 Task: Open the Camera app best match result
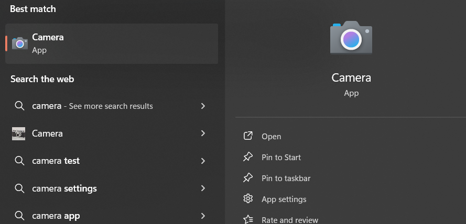[112, 43]
